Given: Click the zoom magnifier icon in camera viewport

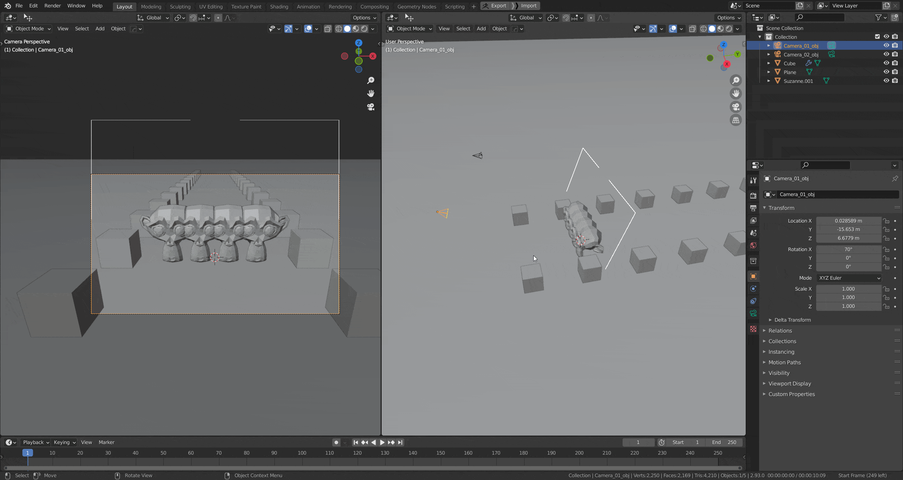Looking at the screenshot, I should click(371, 80).
